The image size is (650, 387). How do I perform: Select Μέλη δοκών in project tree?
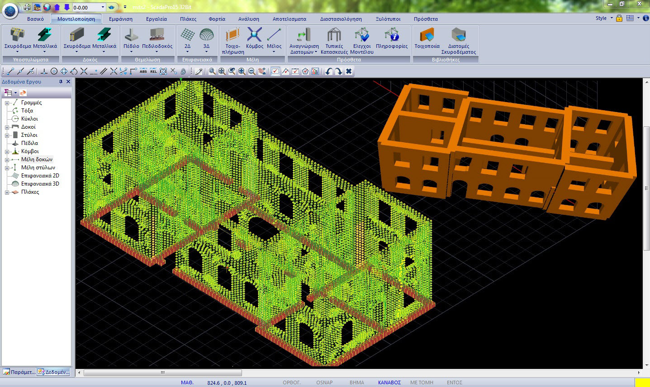click(37, 159)
